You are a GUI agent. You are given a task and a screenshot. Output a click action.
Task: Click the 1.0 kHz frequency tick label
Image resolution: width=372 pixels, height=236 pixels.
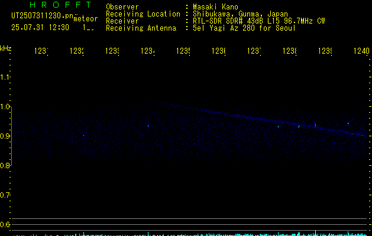[x=5, y=107]
